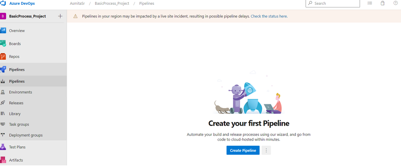This screenshot has height=166, width=401.
Task: Click the Create Pipeline button
Action: (243, 150)
